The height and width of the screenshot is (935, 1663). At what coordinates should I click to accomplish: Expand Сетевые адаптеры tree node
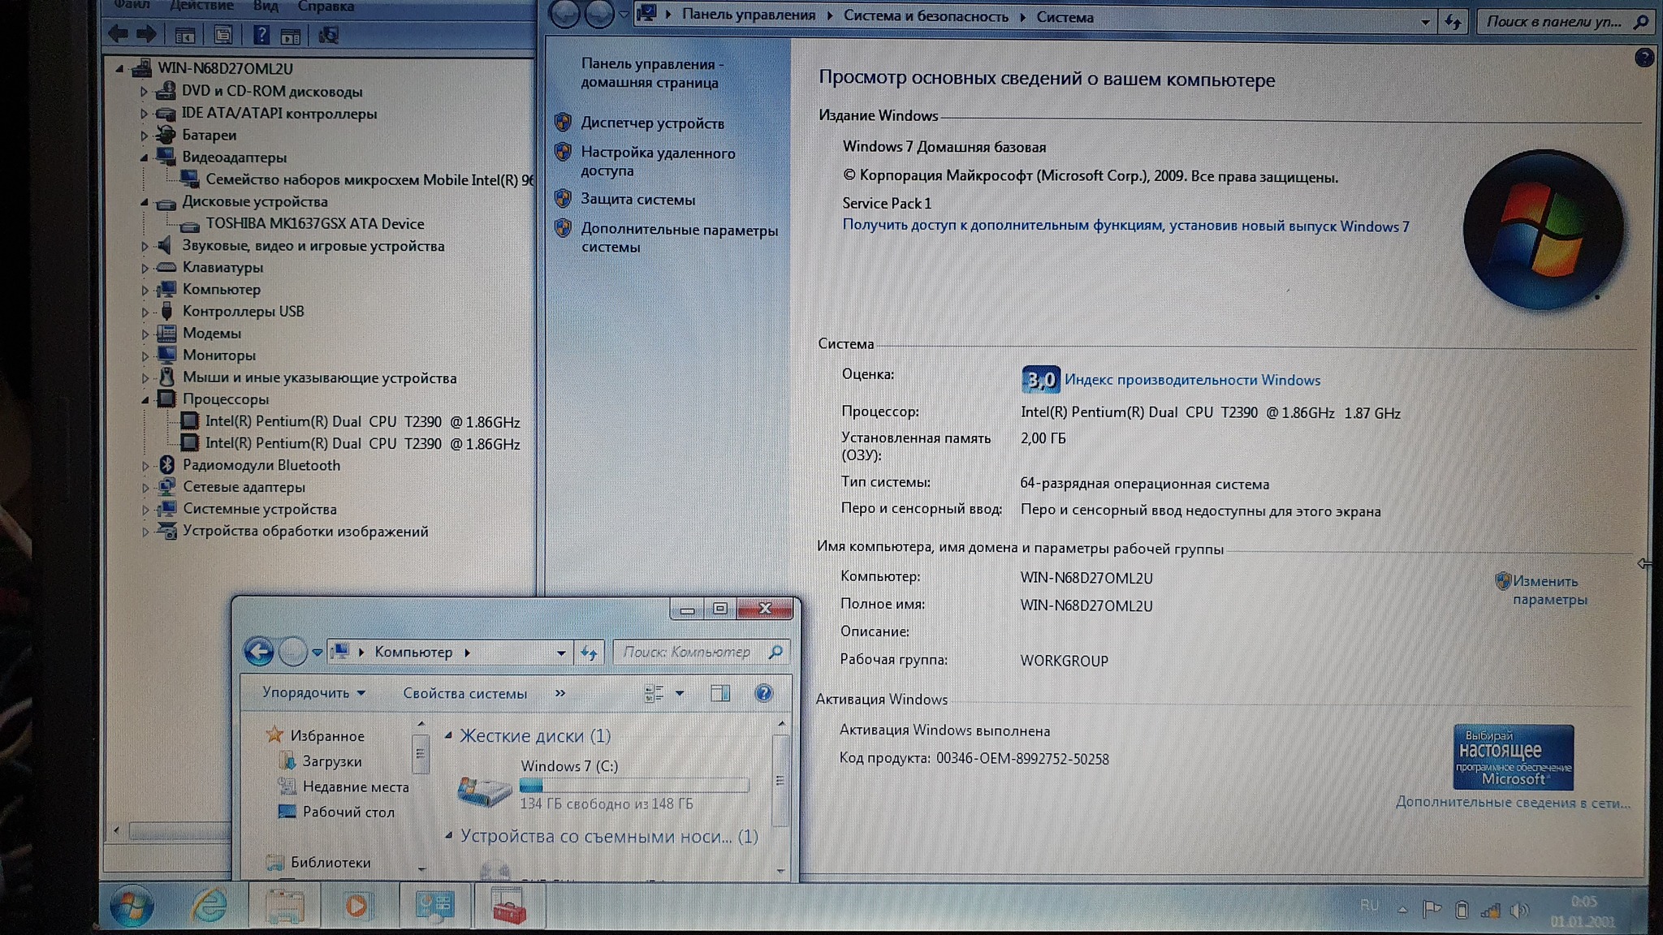145,488
